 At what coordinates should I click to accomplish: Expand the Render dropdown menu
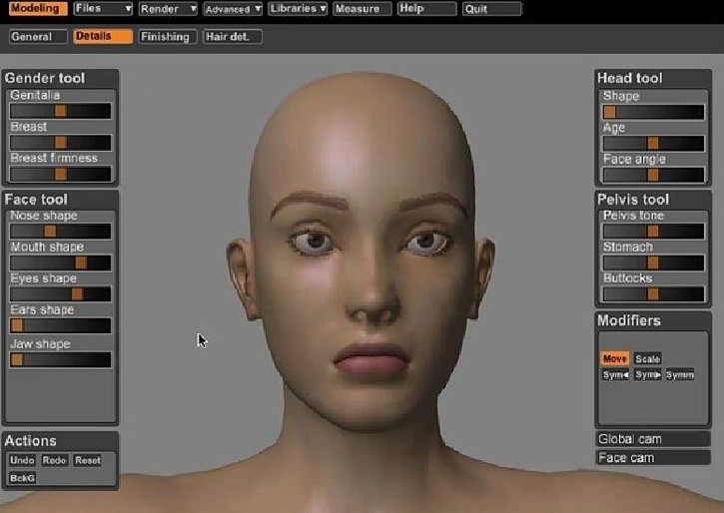pyautogui.click(x=167, y=9)
